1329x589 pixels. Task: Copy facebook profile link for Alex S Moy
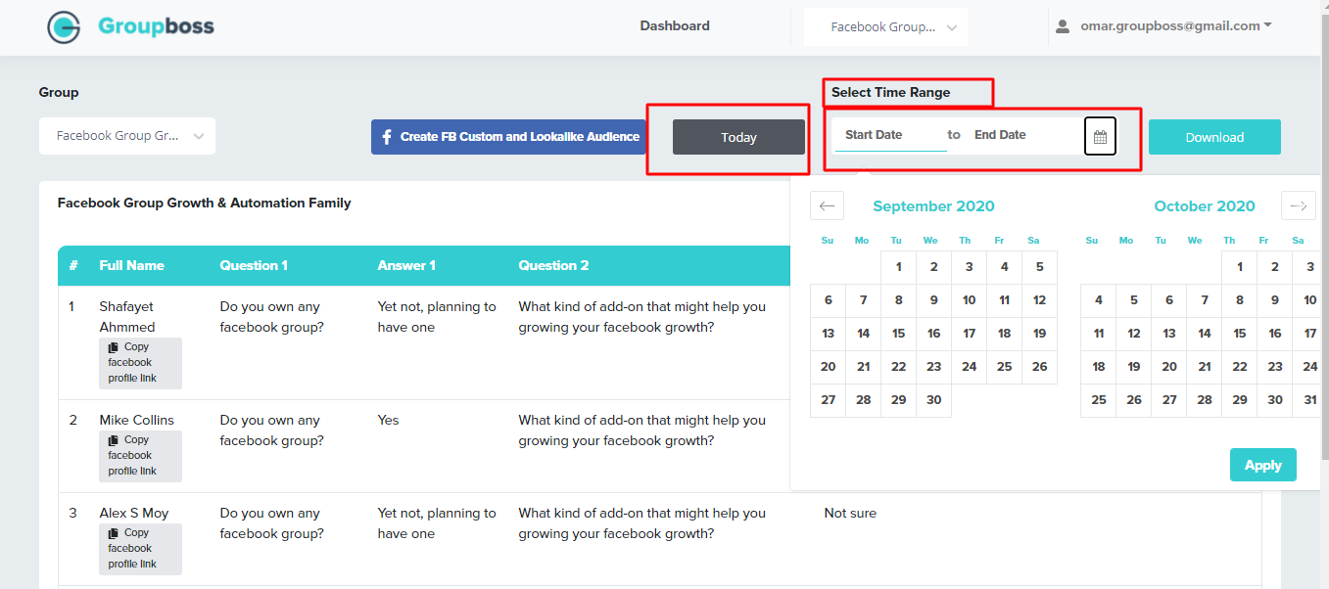[x=140, y=549]
